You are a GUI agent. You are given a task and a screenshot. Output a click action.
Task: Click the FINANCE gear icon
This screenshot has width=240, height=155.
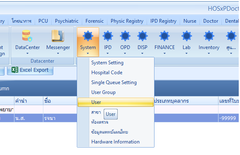pyautogui.click(x=164, y=36)
